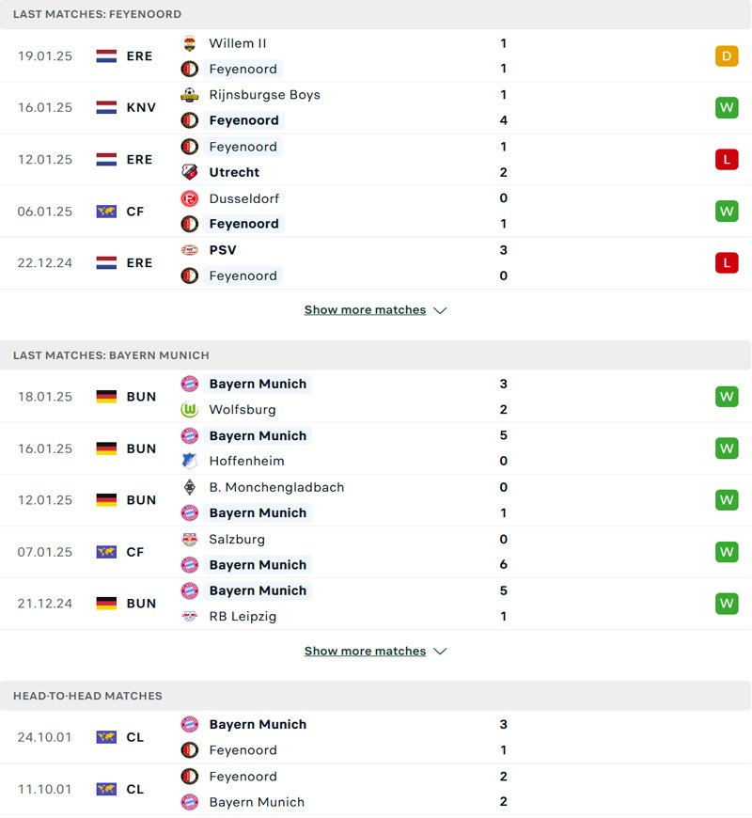Viewport: 752px width, 818px height.
Task: Click the yellow D badge for Willem II draw
Action: (727, 55)
